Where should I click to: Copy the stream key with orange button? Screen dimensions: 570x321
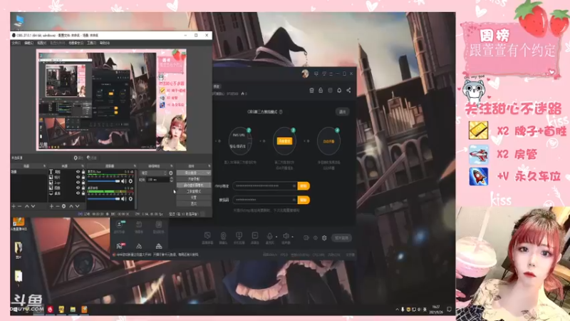(x=304, y=200)
